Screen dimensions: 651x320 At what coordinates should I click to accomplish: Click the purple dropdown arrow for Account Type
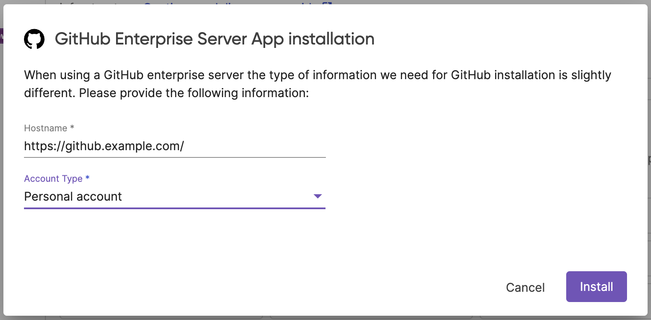pos(317,196)
